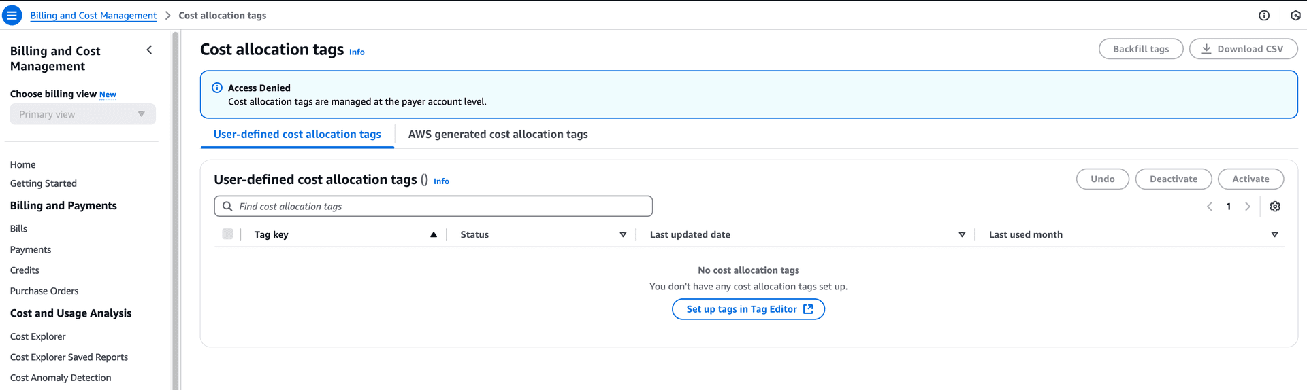Click the Access Denied info icon

217,88
